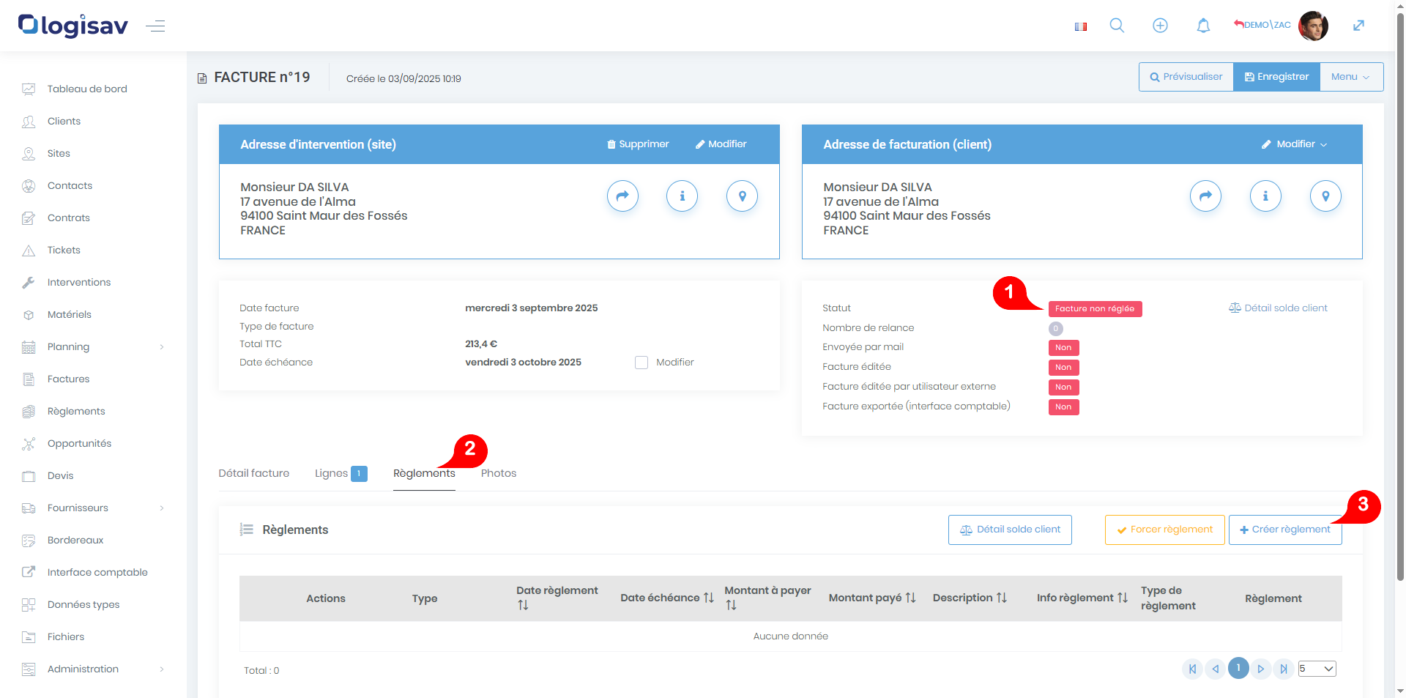Click info icon in billing address panel

pyautogui.click(x=1265, y=196)
